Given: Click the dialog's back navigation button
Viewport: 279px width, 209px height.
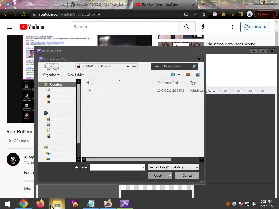Looking at the screenshot, I should click(x=48, y=66).
